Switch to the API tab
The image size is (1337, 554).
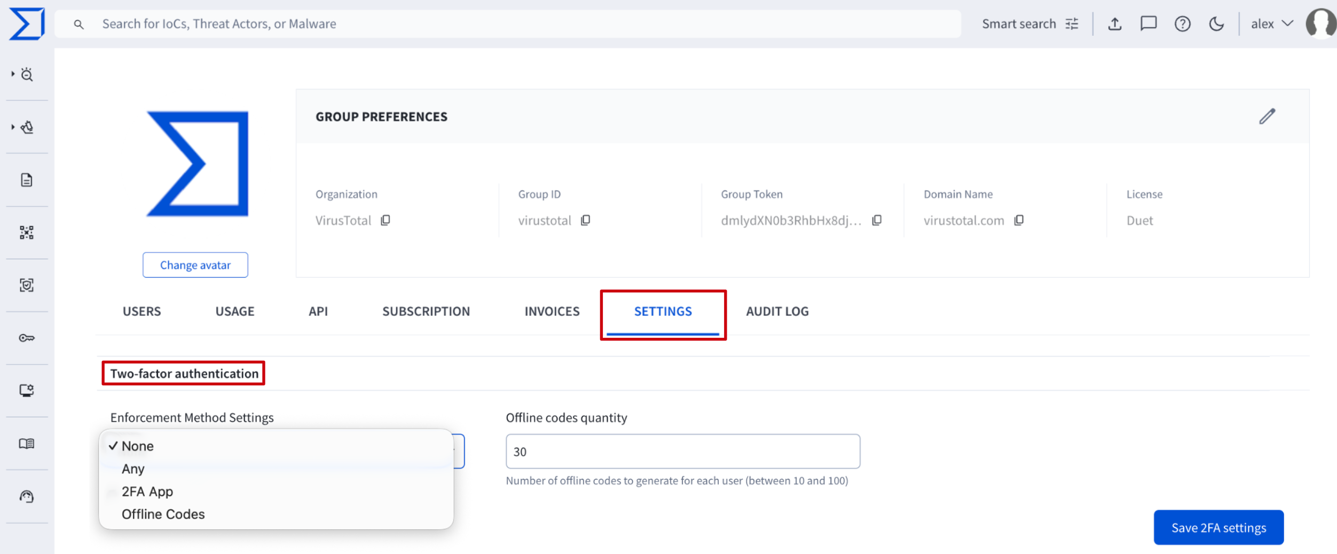[318, 312]
